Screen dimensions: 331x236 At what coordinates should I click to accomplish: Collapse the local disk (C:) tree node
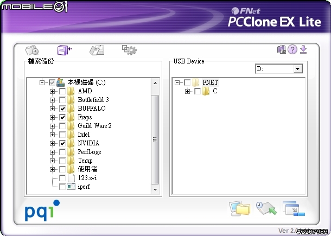[42, 82]
